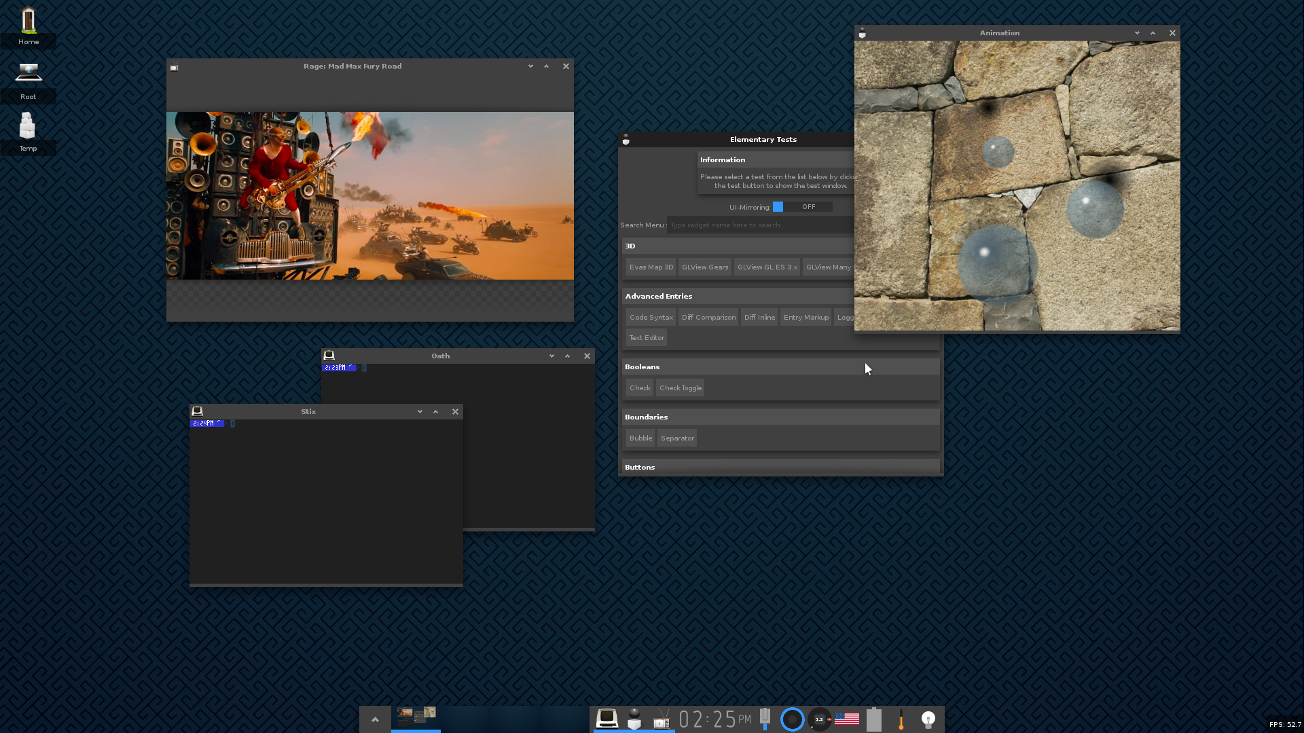Open the Diff Comparison test
The height and width of the screenshot is (733, 1304).
coord(708,318)
